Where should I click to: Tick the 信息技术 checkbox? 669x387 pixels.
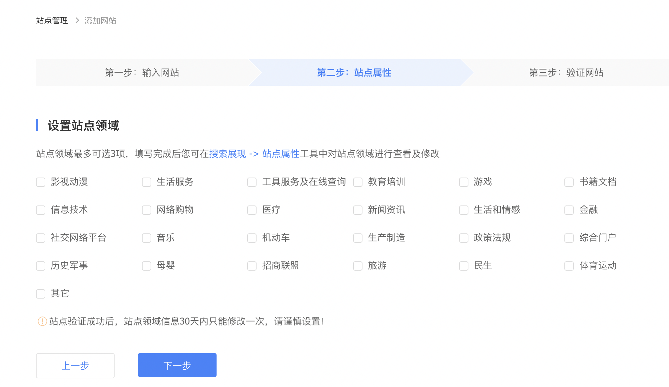41,210
